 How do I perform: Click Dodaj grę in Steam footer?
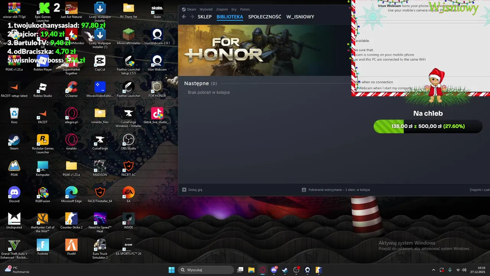click(192, 190)
